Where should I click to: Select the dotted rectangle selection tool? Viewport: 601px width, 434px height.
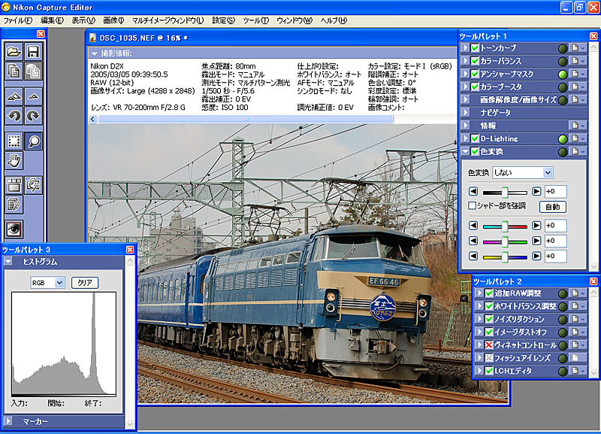click(14, 141)
